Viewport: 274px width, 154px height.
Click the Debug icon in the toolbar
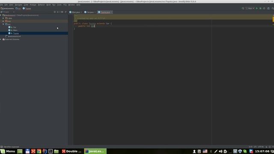coord(260,9)
